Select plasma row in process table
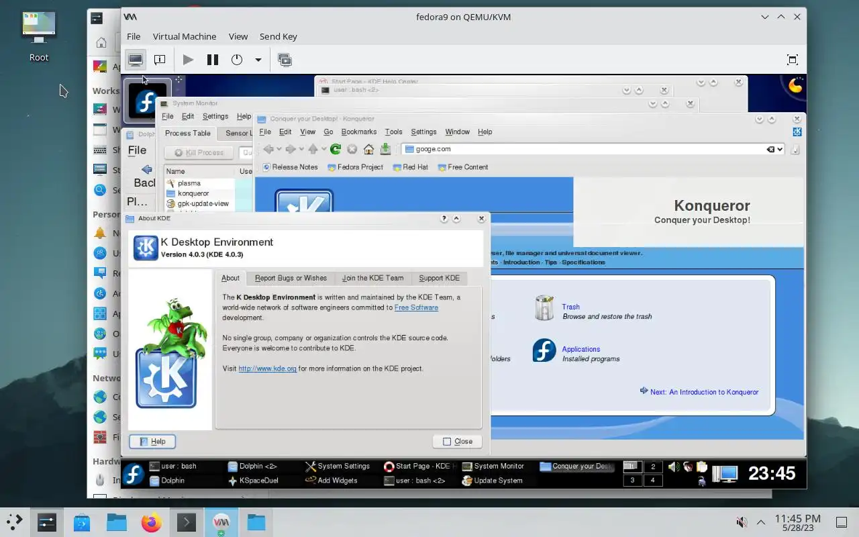859x537 pixels. [200, 183]
